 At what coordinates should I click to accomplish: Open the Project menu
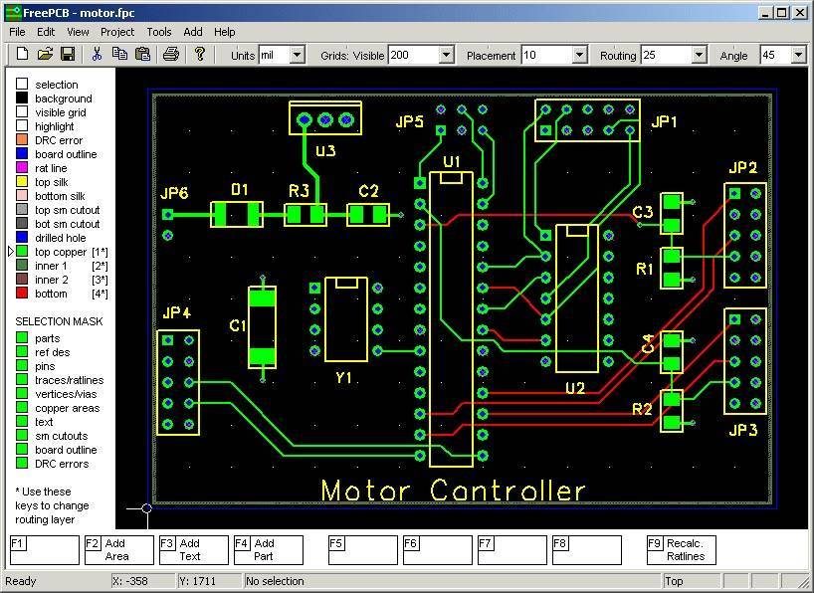[116, 32]
